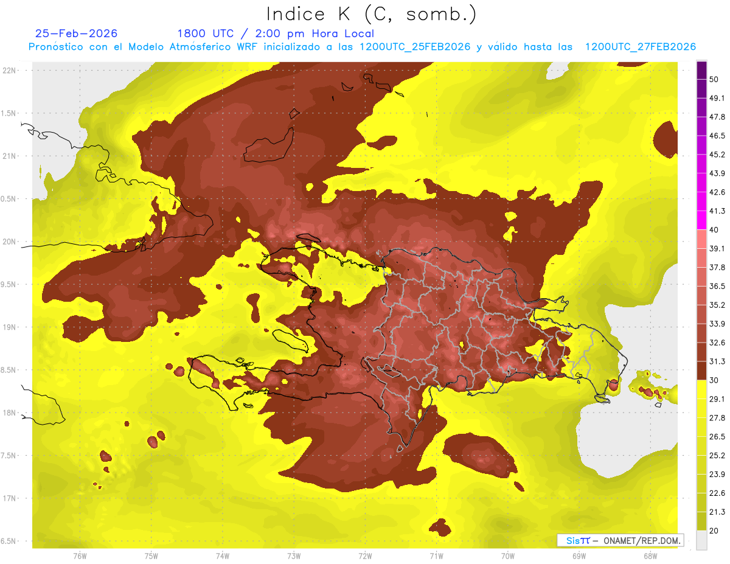Click the "21N" latitude label
The height and width of the screenshot is (564, 730).
tap(9, 156)
